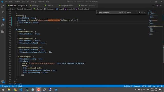Image resolution: width=164 pixels, height=92 pixels.
Task: Toggle Use Regular Expression in find widget
Action: [125, 13]
